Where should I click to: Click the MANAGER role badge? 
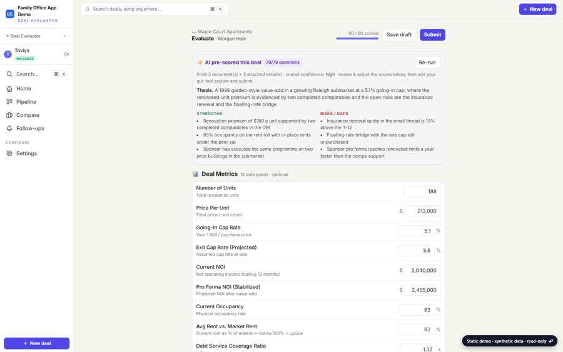pyautogui.click(x=25, y=59)
